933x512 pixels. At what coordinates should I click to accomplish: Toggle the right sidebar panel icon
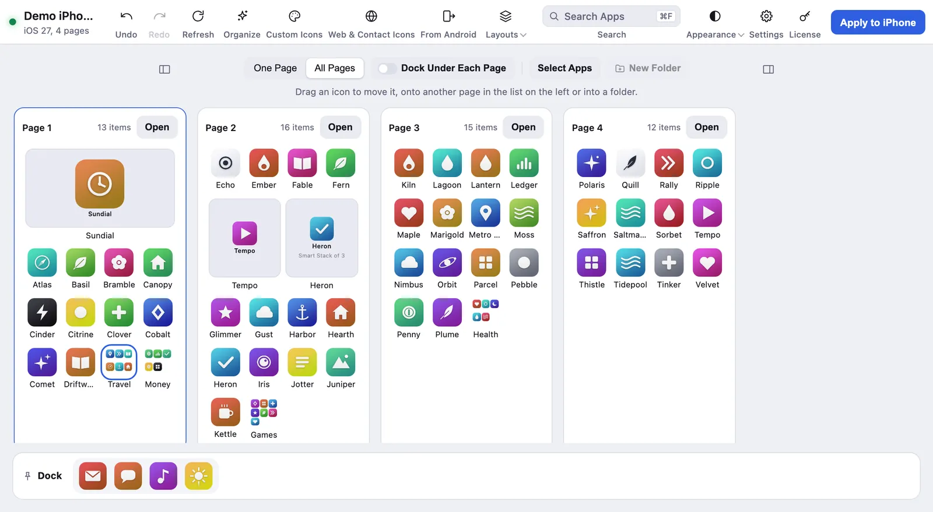pyautogui.click(x=769, y=69)
